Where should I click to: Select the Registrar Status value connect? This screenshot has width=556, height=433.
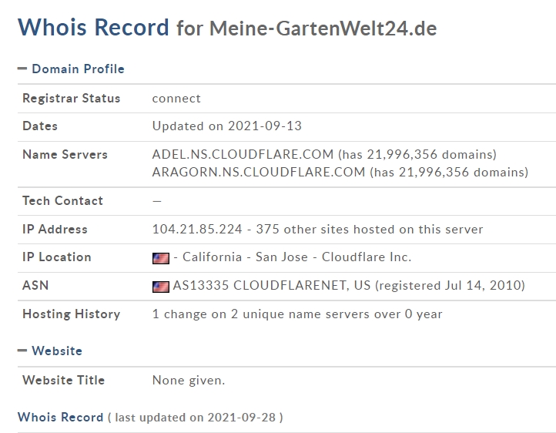tap(176, 99)
